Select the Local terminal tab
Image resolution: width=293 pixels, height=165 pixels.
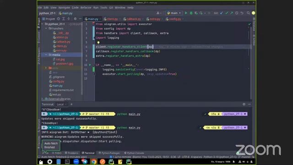tap(60, 104)
